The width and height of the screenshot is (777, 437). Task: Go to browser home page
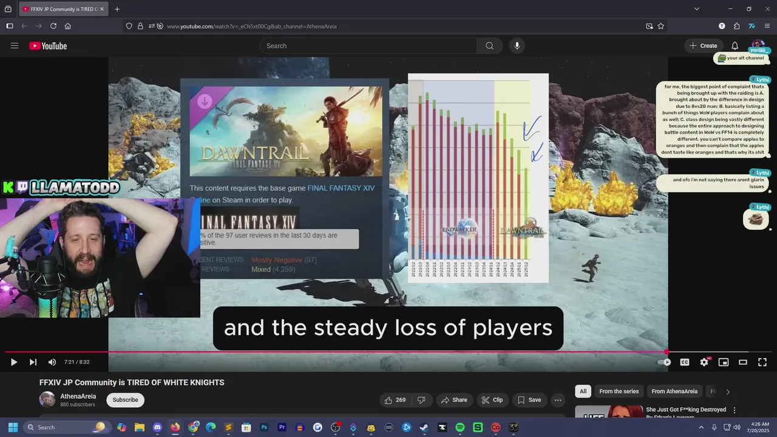[68, 26]
